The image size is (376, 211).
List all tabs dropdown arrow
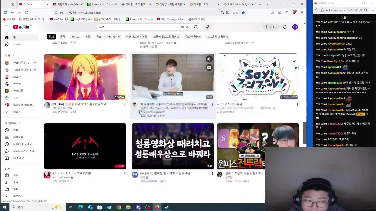coord(268,4)
